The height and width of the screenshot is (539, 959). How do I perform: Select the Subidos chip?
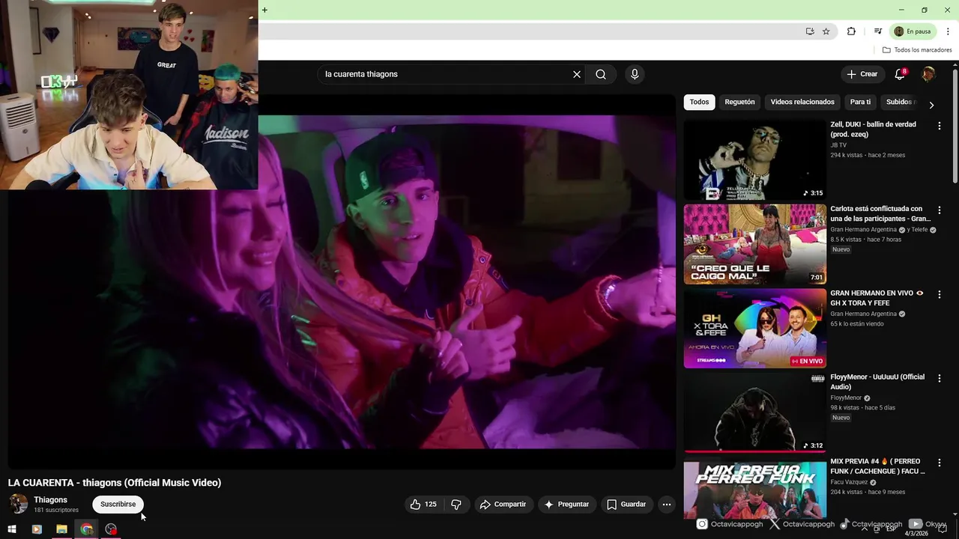pyautogui.click(x=899, y=102)
